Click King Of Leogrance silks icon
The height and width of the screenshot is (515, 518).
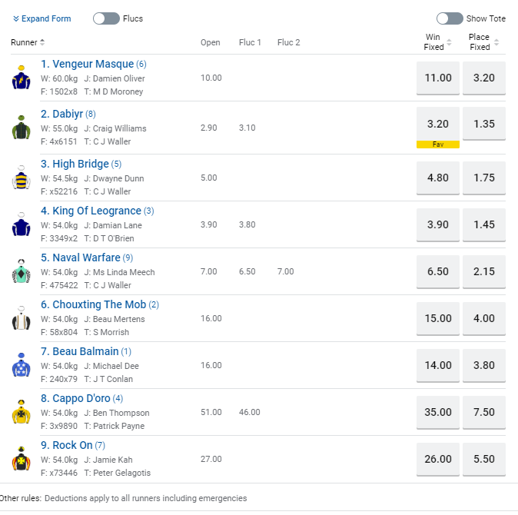(x=21, y=225)
